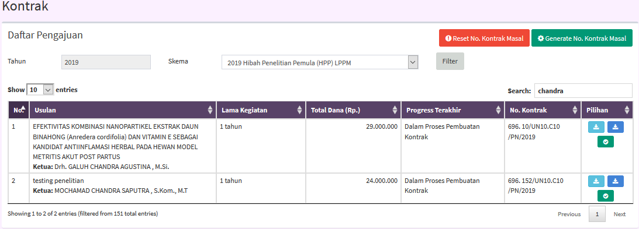The image size is (639, 229).
Task: Sort by No. Kontrak column header
Action: [x=543, y=110]
